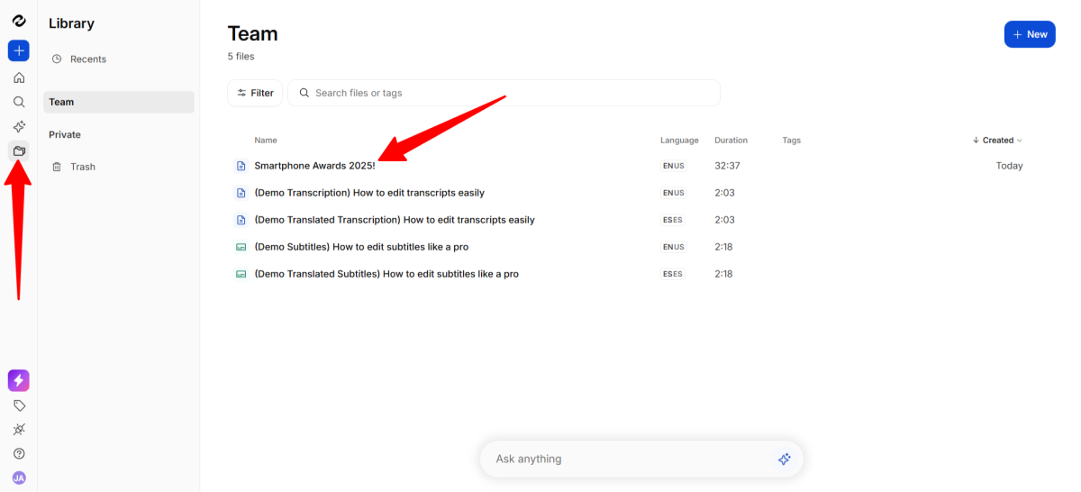Click the blue plus create icon
This screenshot has height=492, width=1081.
[19, 50]
